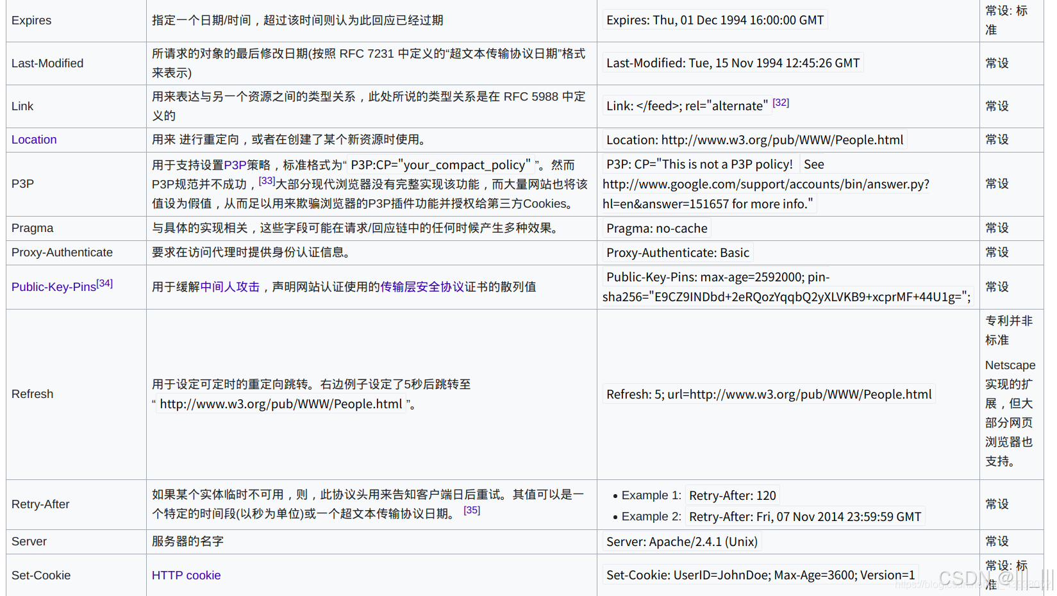
Task: Click the P3P:CP="your_compact_policy" code snippet
Action: pos(440,165)
